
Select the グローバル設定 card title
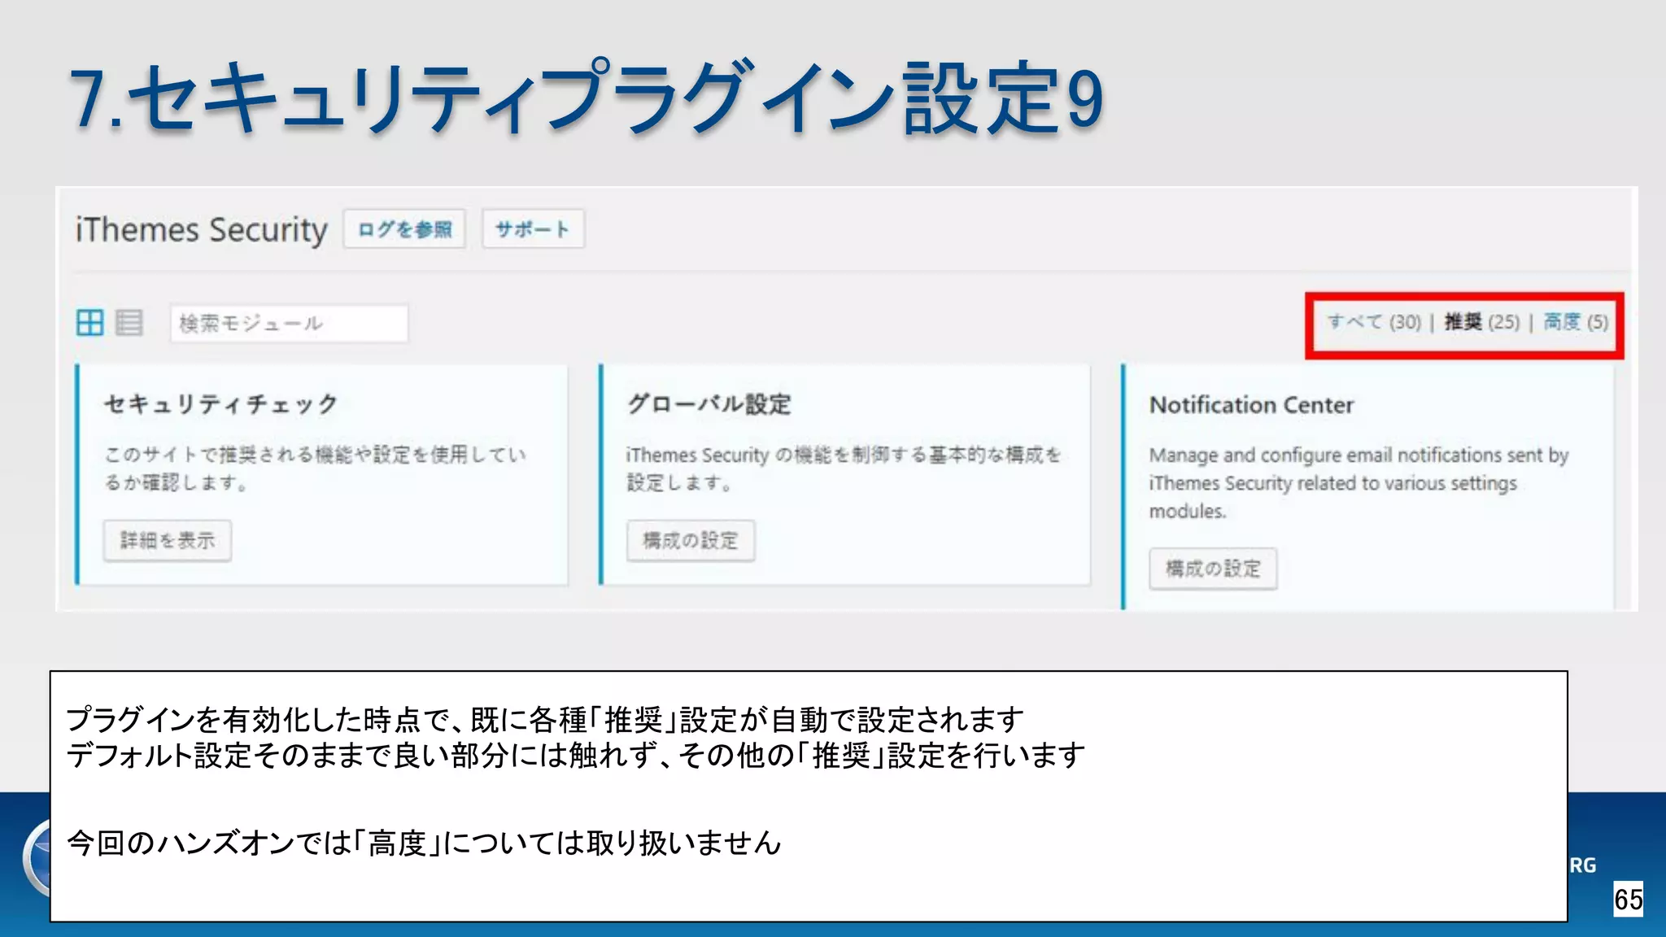(x=709, y=404)
